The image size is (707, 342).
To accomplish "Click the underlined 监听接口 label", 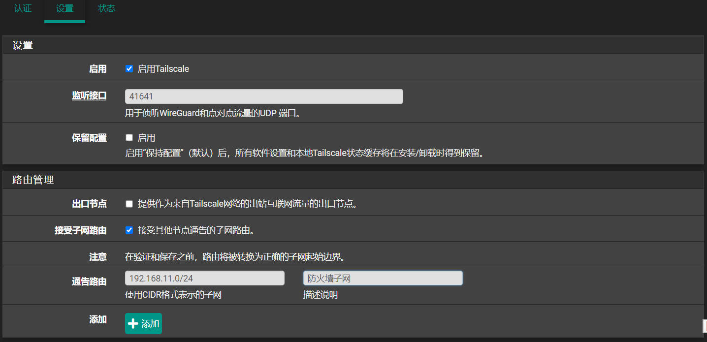I will coord(89,96).
